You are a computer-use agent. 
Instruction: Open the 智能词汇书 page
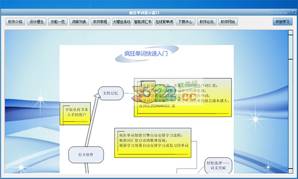pos(143,22)
